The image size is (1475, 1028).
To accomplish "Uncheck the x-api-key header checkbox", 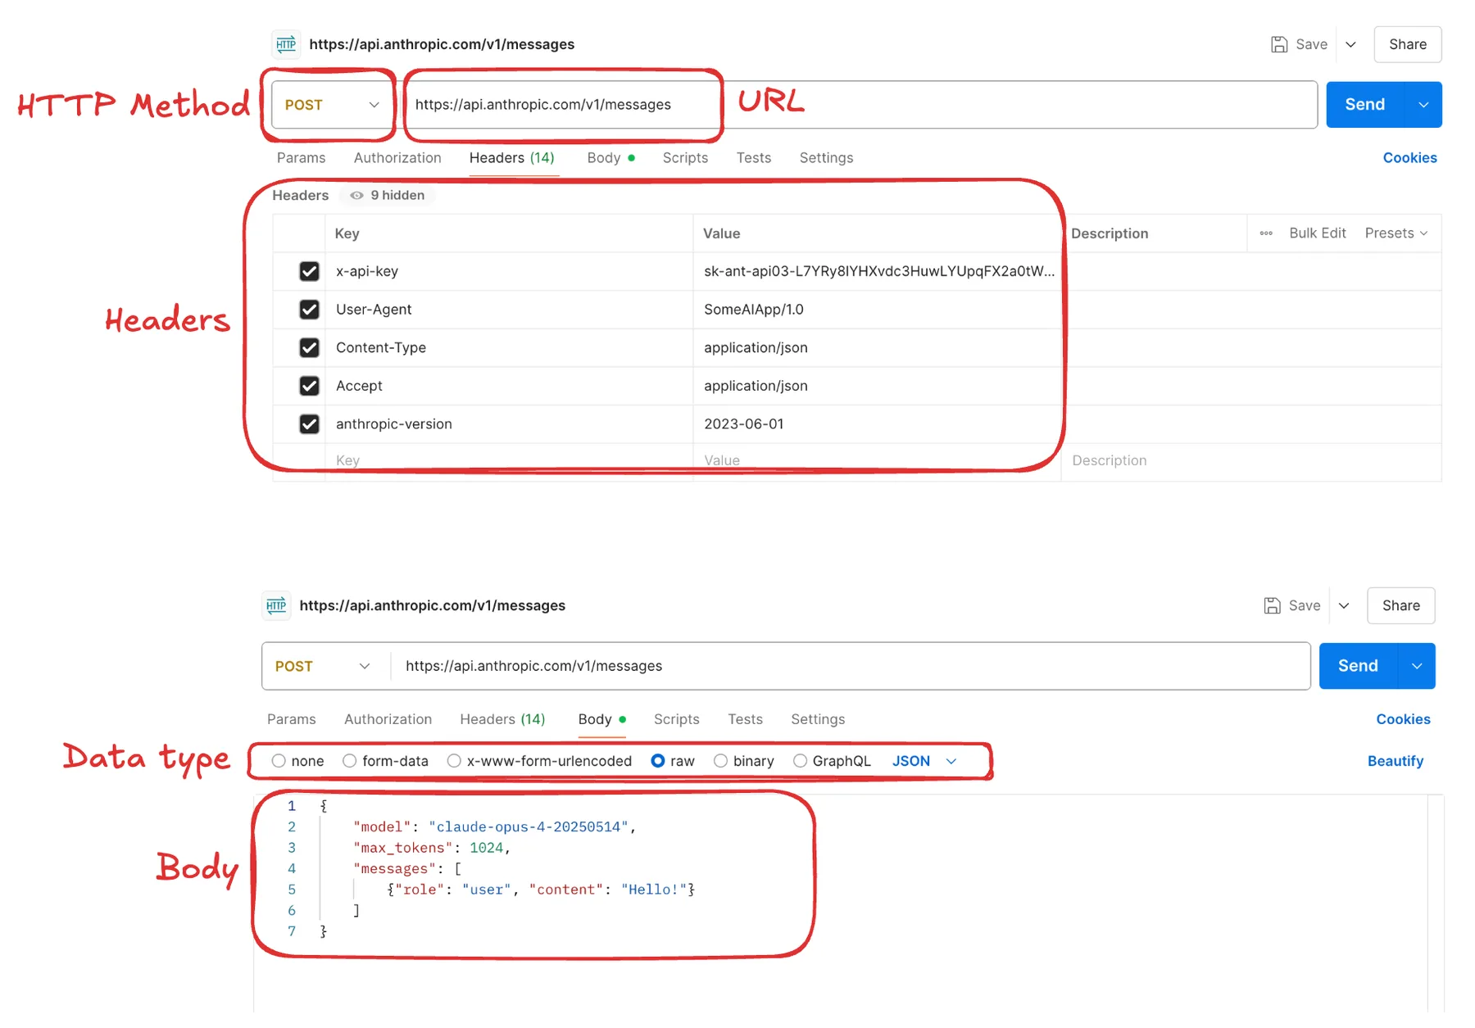I will point(309,271).
